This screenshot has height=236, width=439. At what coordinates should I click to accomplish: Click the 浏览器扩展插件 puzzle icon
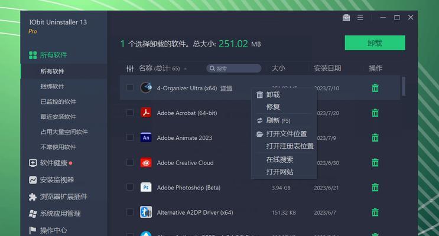tap(32, 197)
